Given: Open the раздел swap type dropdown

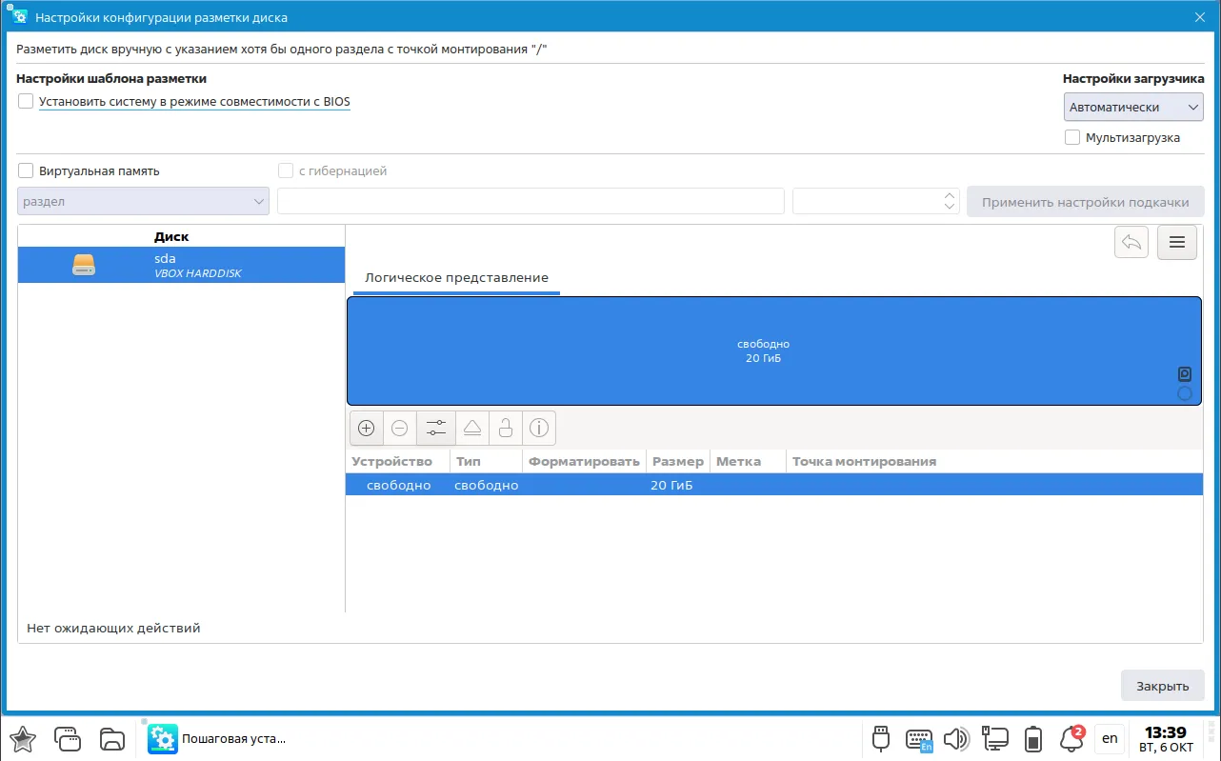Looking at the screenshot, I should [144, 201].
